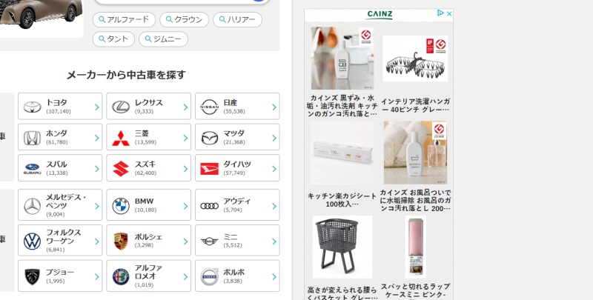
Task: Click the Mazda logo icon
Action: pyautogui.click(x=210, y=138)
